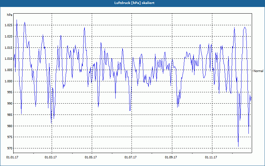
Task: Click the 1.015 y-axis value
Action: 9,47
